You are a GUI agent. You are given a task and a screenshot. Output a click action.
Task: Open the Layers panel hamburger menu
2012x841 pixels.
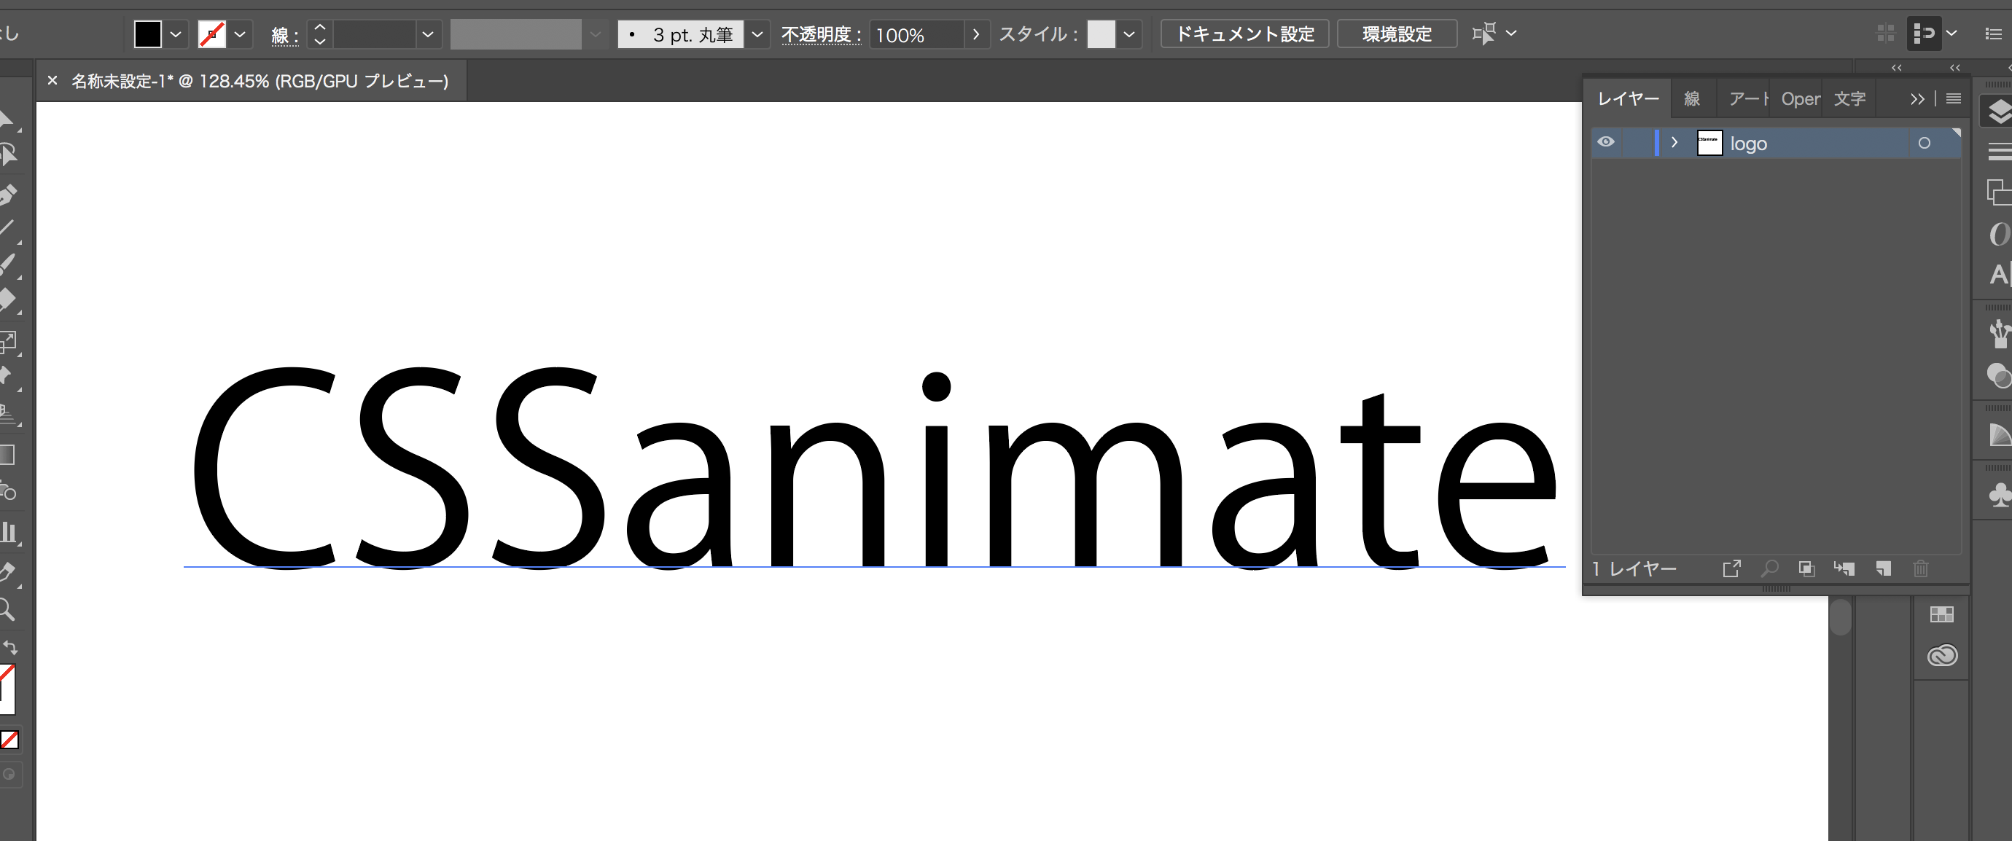(x=1954, y=98)
